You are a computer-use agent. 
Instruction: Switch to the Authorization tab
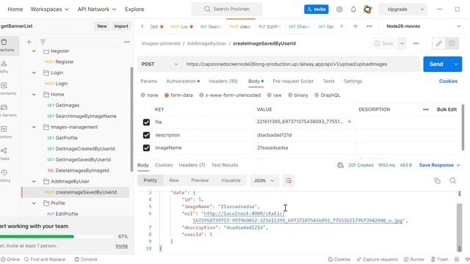[x=183, y=81]
